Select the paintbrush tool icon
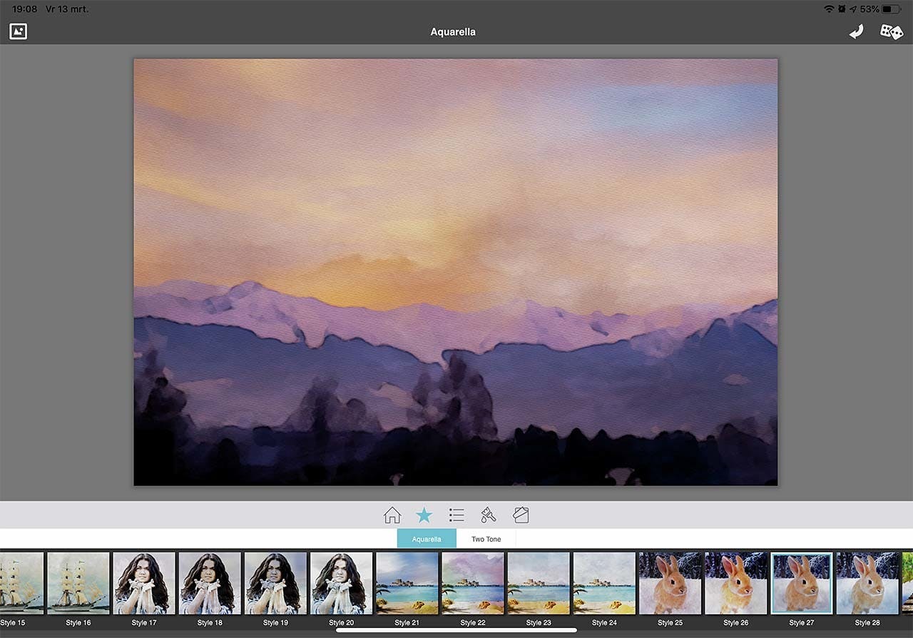The width and height of the screenshot is (913, 638). coord(489,515)
